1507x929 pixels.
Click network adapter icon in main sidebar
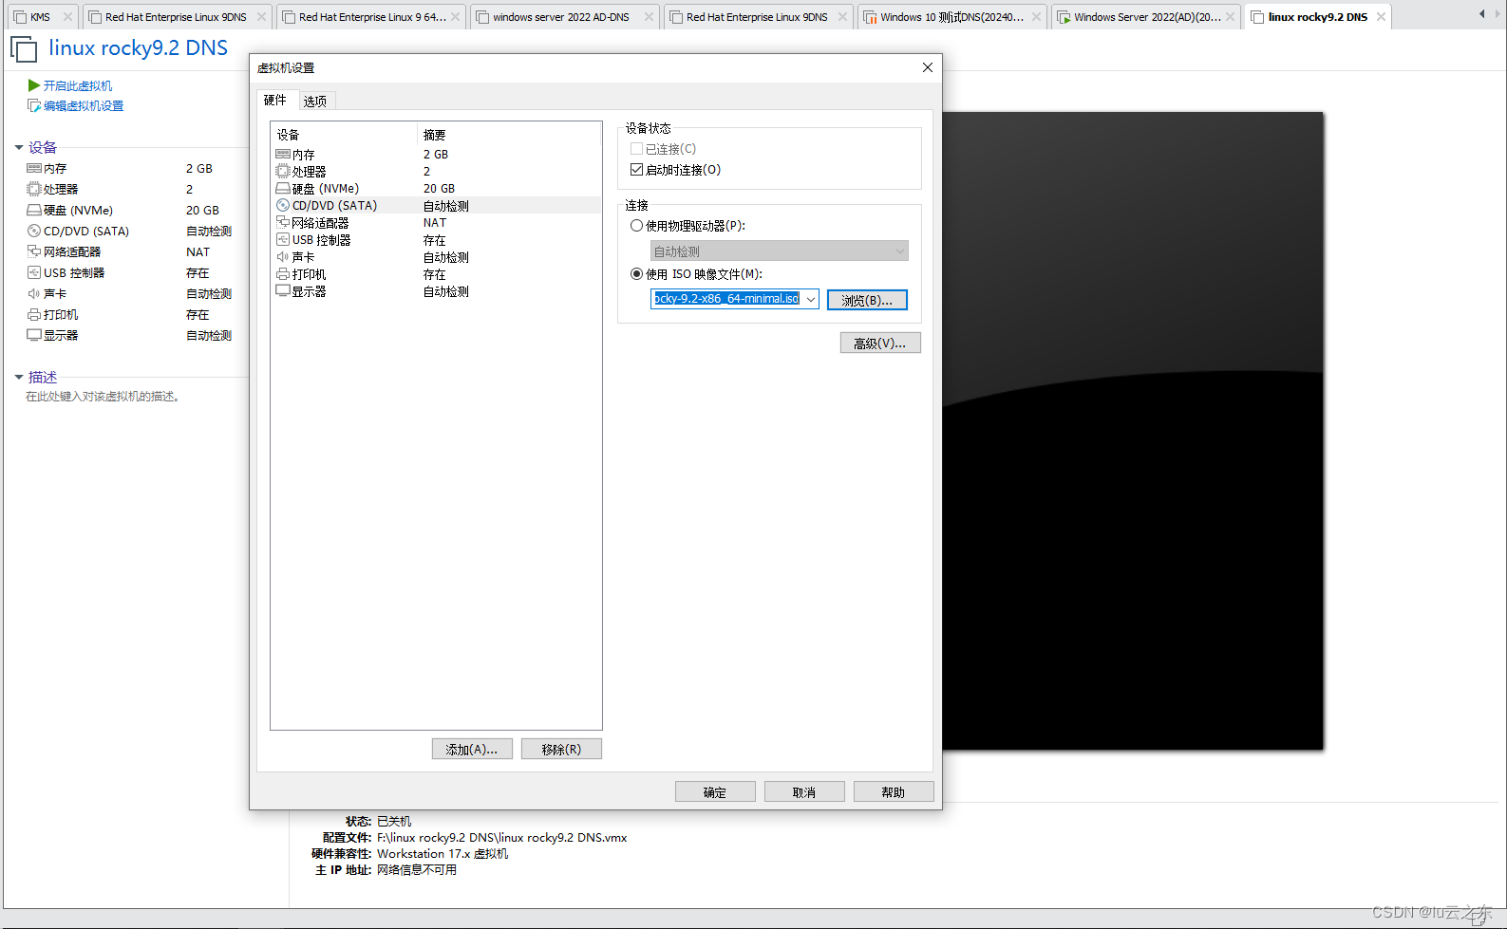click(34, 251)
